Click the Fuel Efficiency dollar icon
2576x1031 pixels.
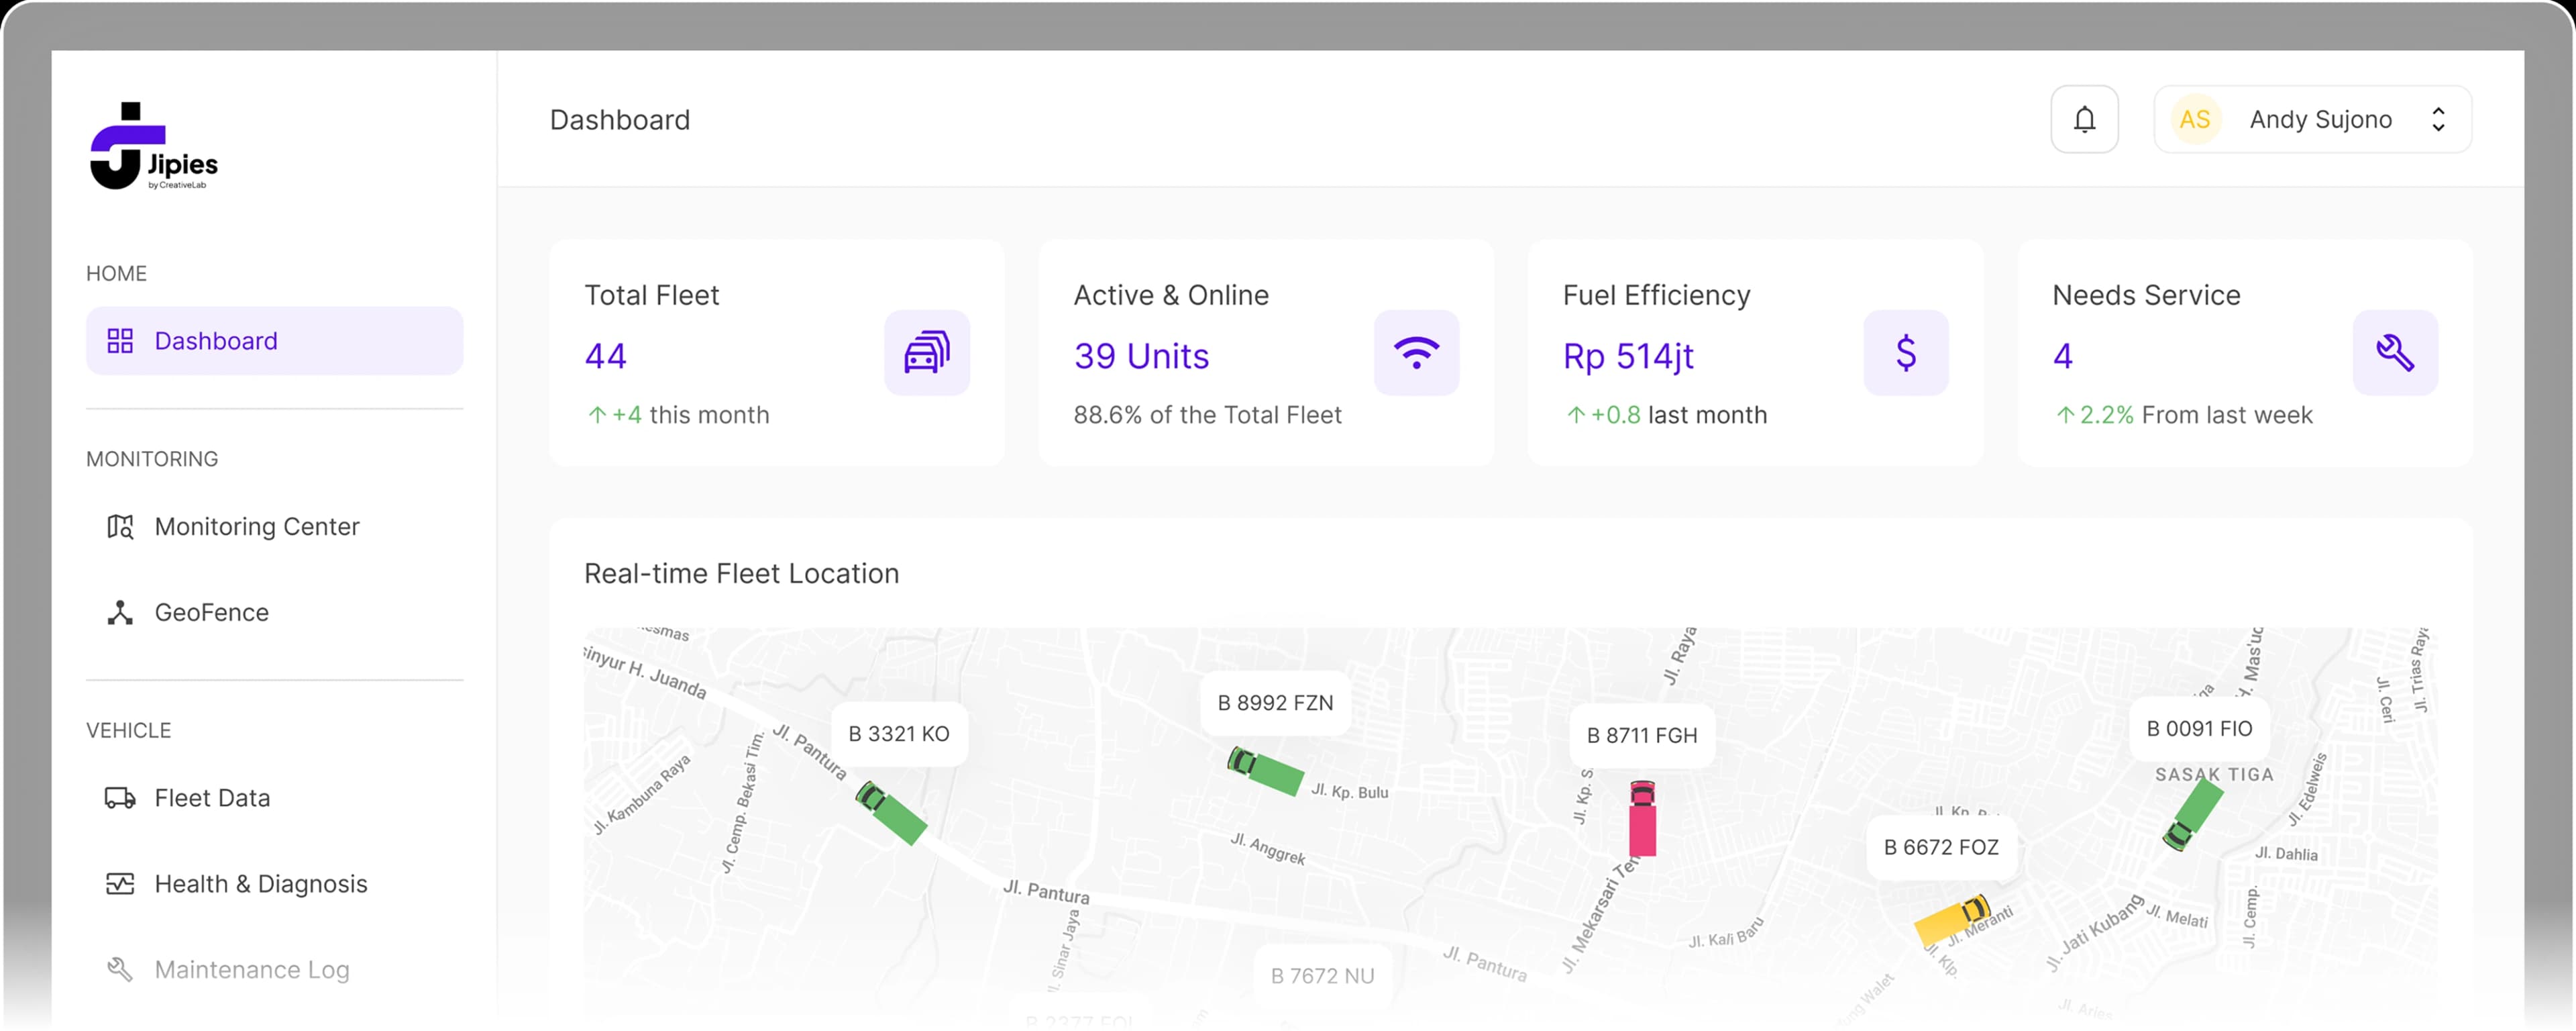[x=1906, y=352]
